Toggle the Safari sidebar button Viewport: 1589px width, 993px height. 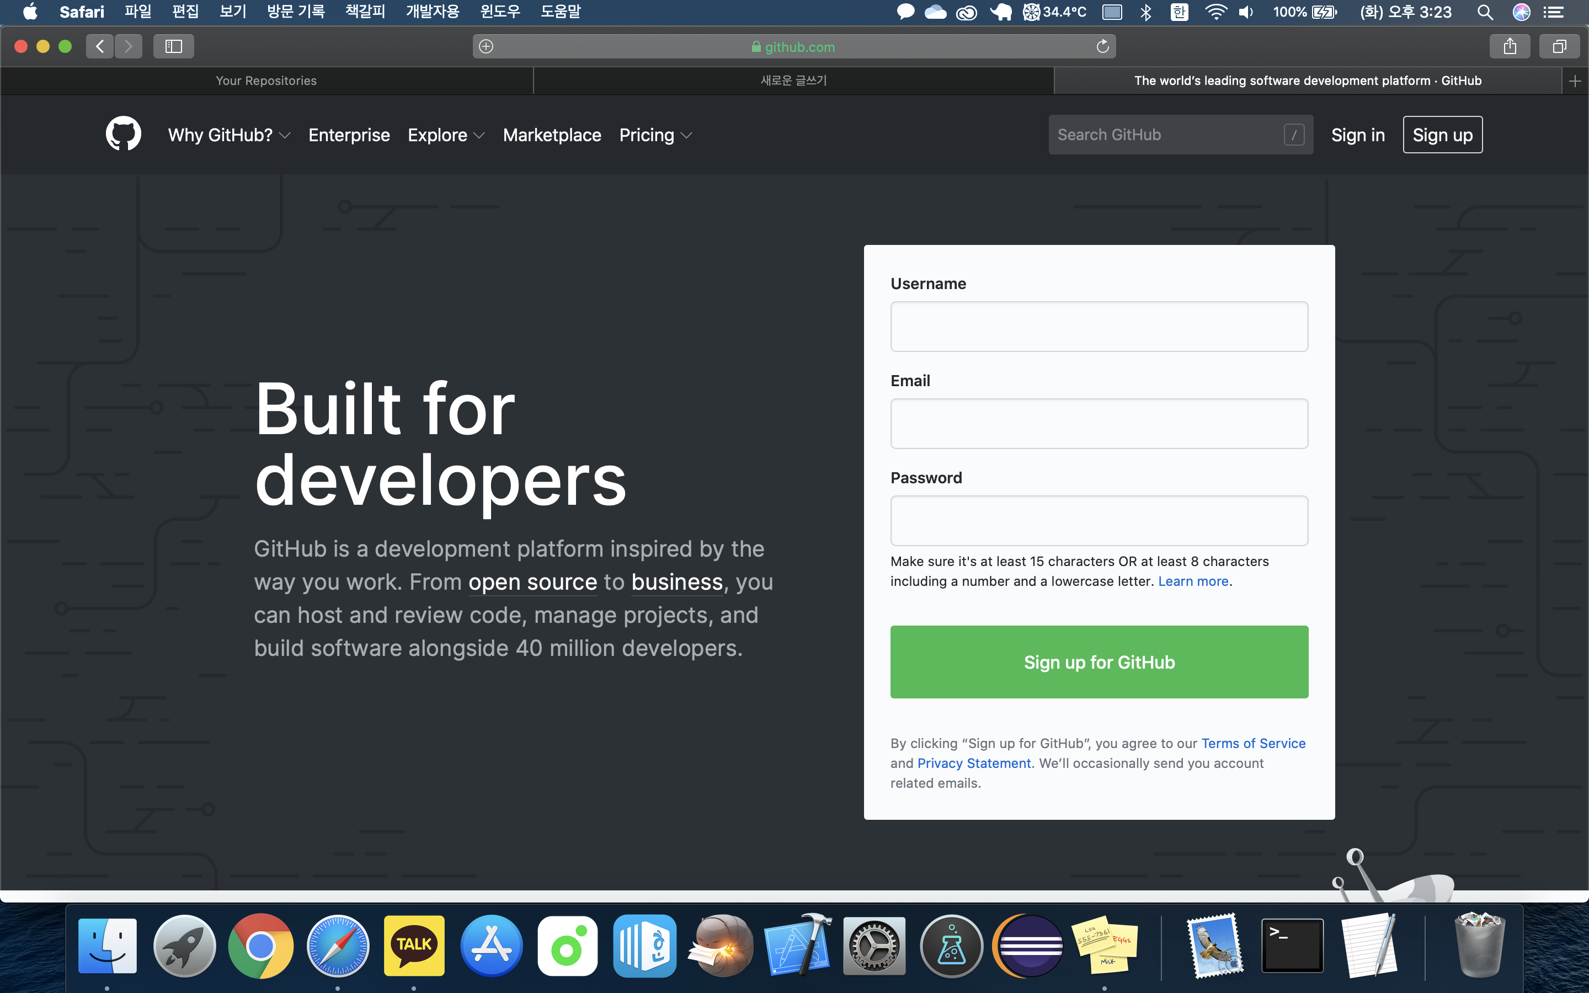173,47
